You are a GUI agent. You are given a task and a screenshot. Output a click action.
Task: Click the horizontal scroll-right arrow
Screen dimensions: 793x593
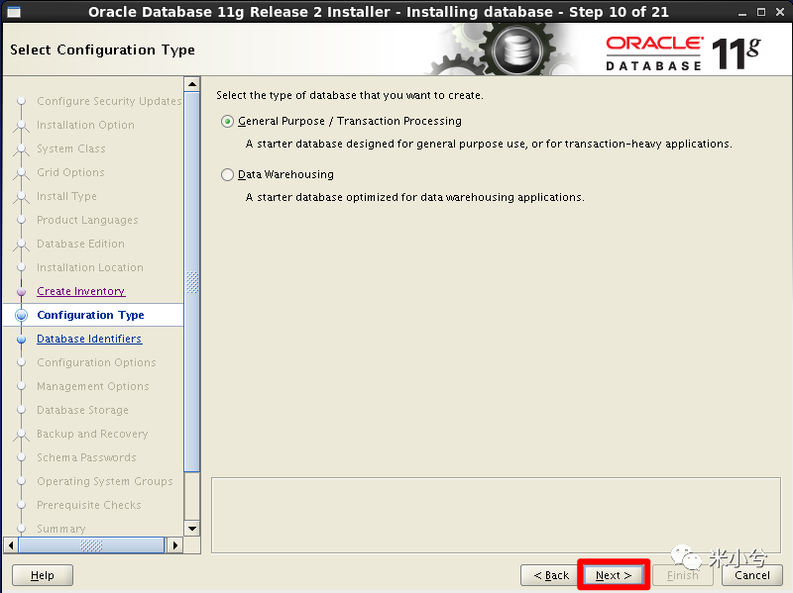coord(175,545)
